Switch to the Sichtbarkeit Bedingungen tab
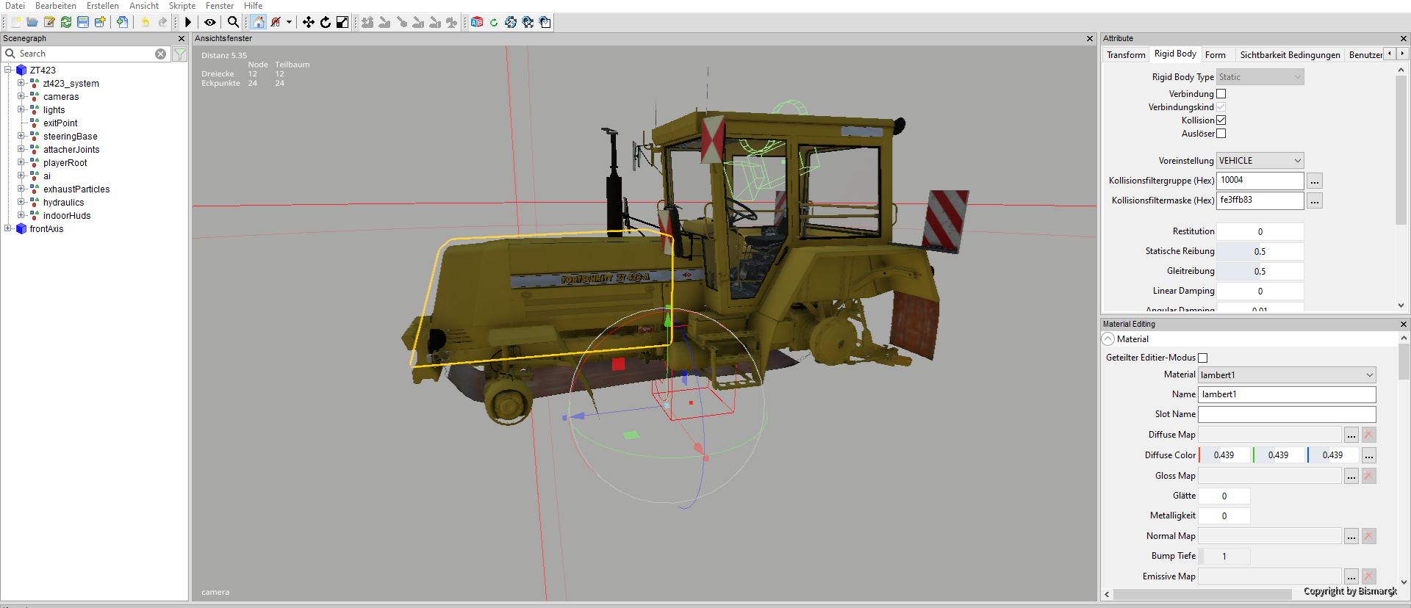 [1290, 55]
